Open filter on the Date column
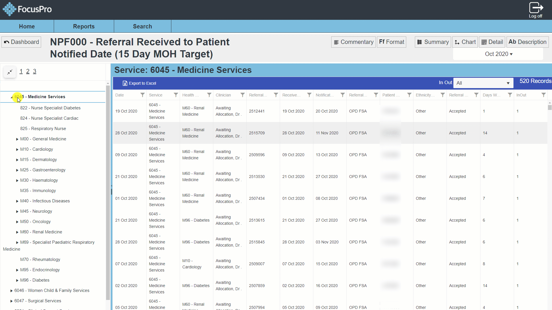This screenshot has height=310, width=552. click(142, 95)
